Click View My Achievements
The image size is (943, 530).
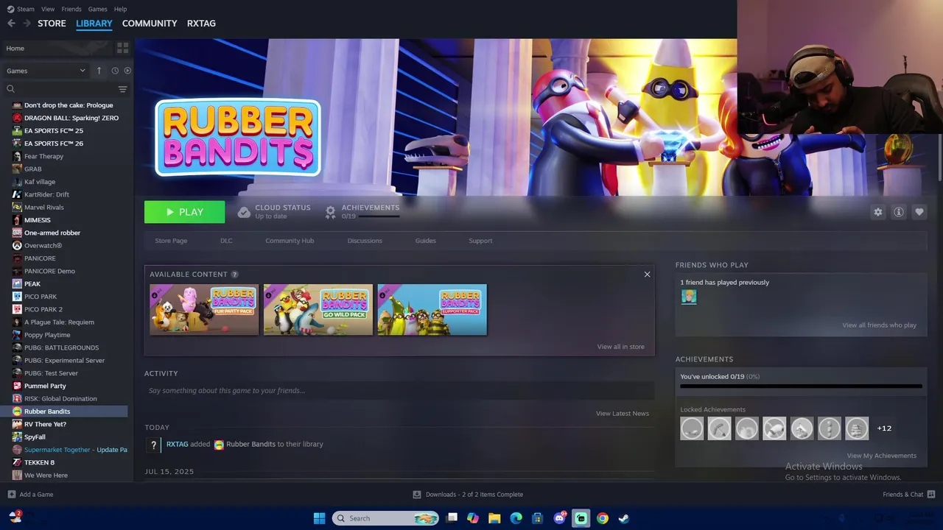882,456
